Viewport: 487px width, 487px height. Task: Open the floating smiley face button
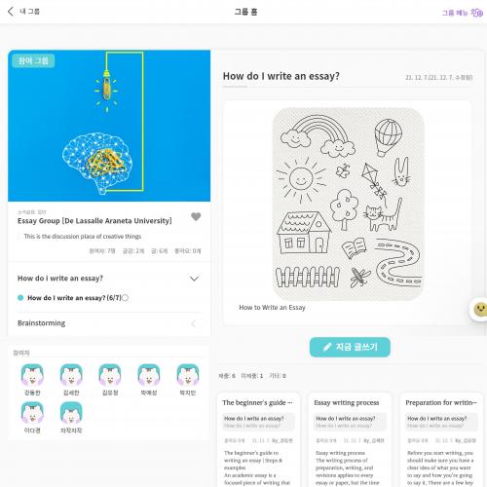pyautogui.click(x=479, y=309)
